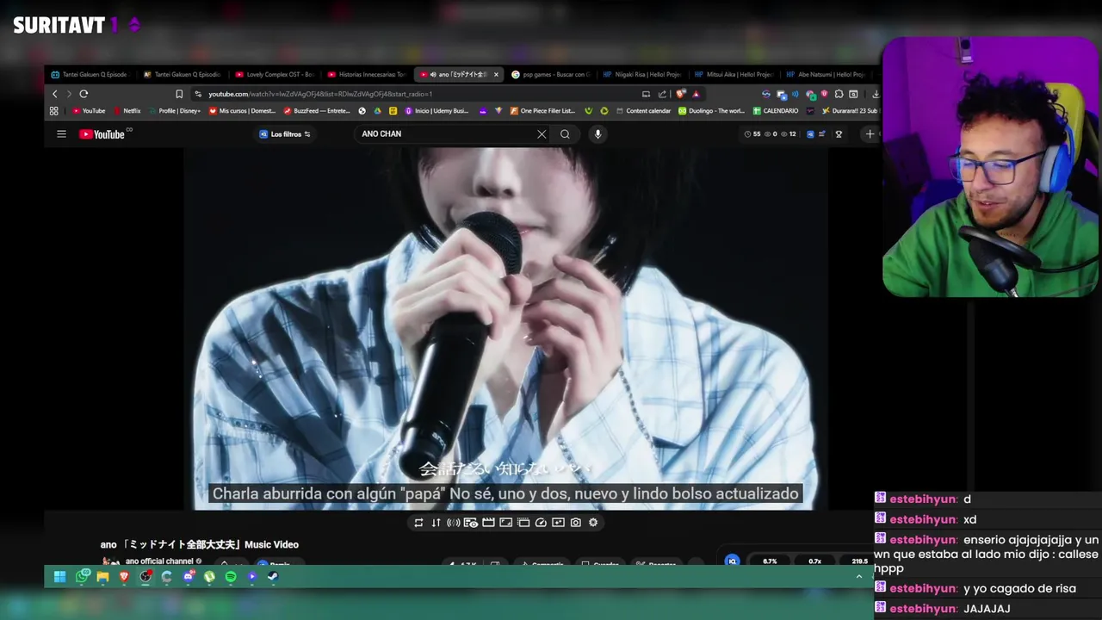Toggle the audio boost waves icon
Screen dimensions: 1102x620
click(453, 523)
